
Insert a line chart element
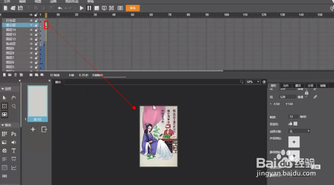tap(14, 168)
